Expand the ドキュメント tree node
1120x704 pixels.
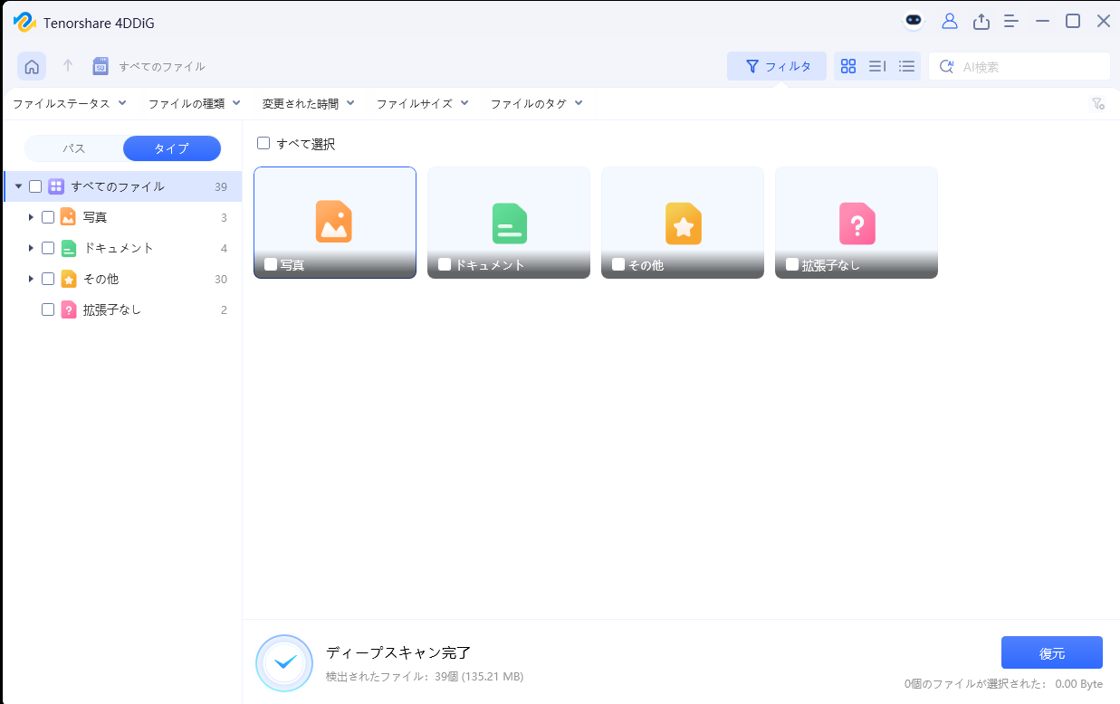(x=31, y=248)
